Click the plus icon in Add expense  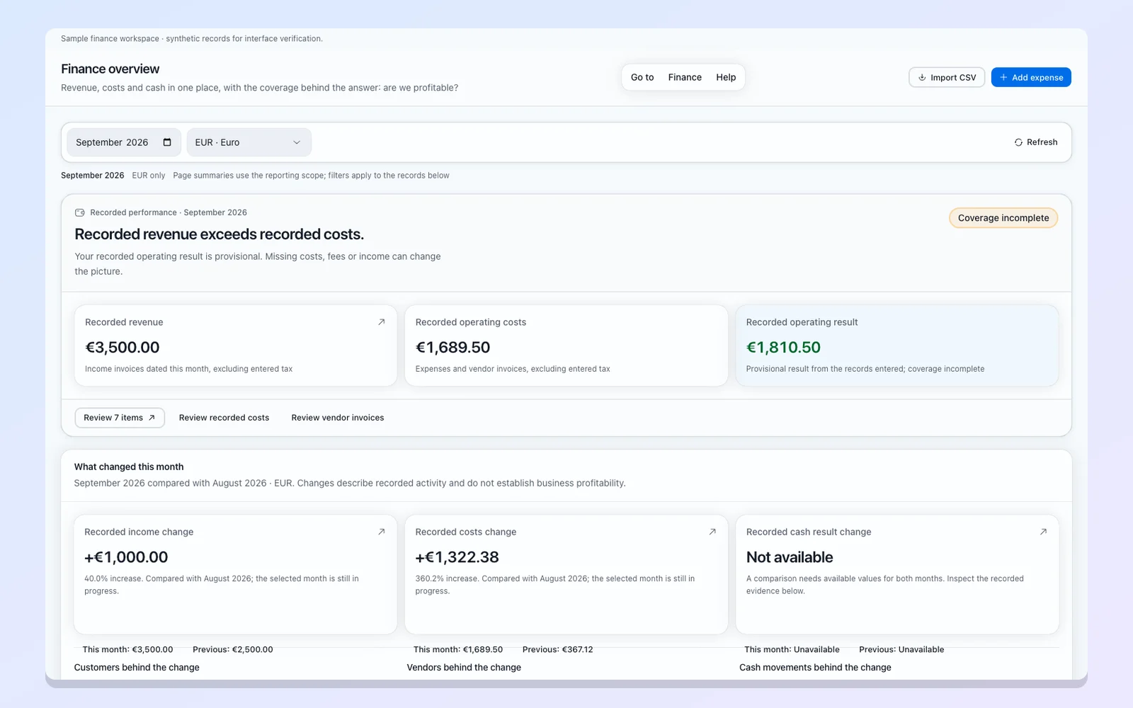coord(1003,77)
